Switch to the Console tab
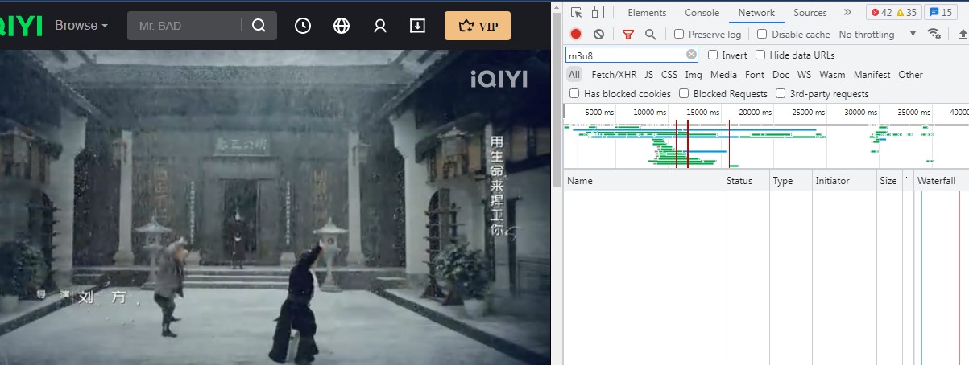The image size is (969, 365). tap(702, 12)
